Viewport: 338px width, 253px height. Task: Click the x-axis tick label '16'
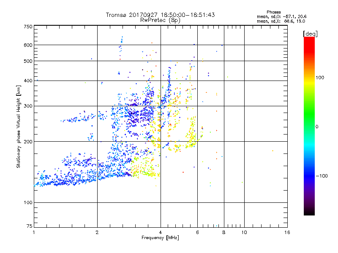click(x=287, y=232)
